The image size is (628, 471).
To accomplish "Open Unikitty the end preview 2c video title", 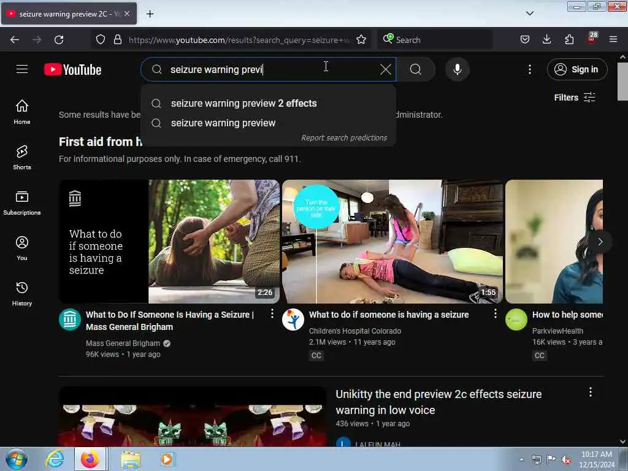I will (x=438, y=402).
